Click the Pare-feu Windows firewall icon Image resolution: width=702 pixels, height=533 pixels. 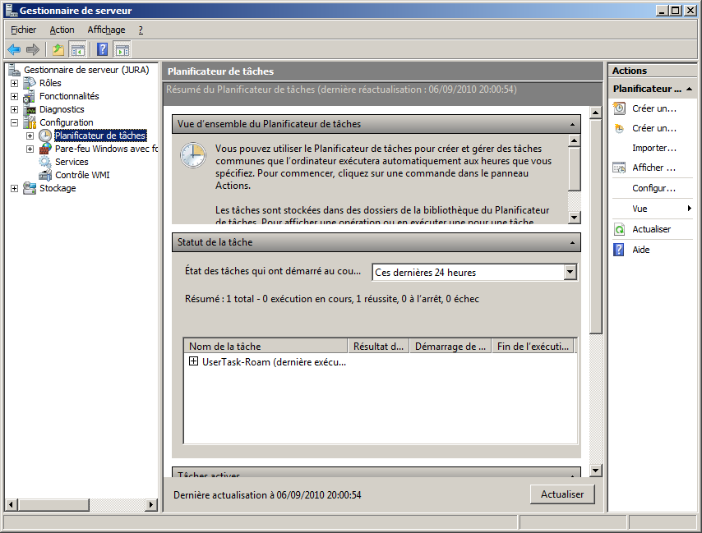(45, 149)
